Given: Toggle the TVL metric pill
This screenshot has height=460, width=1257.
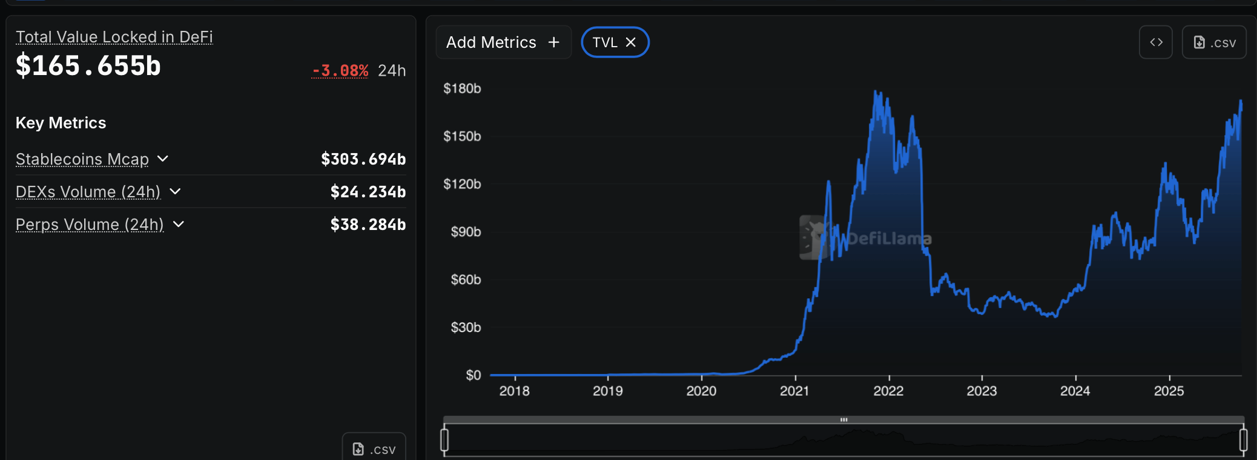Looking at the screenshot, I should [x=605, y=42].
